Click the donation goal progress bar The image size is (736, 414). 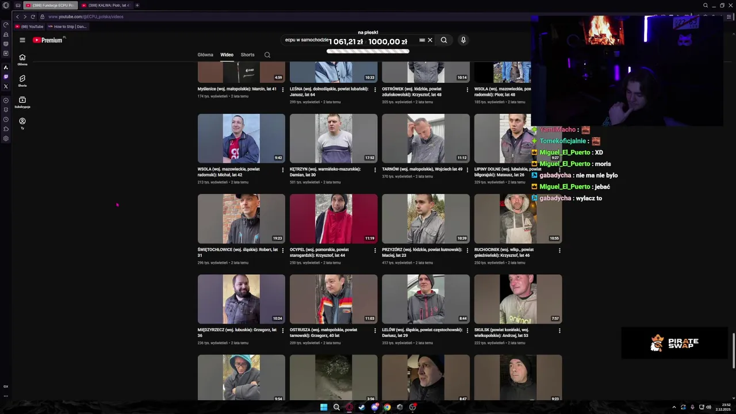[368, 51]
